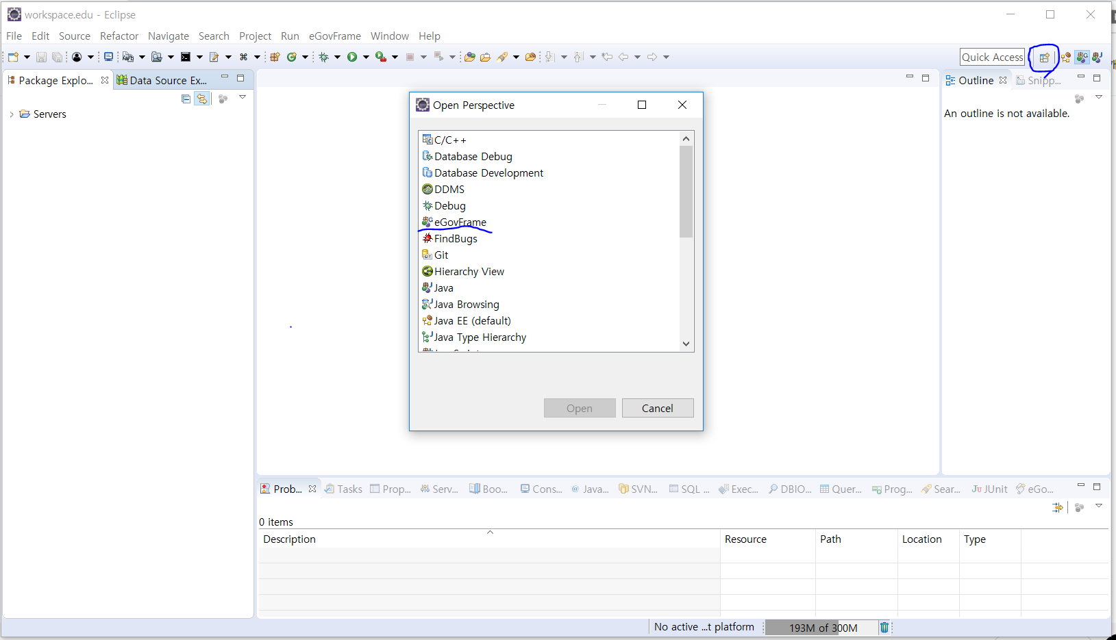Switch to the JUnit tab

coord(989,489)
